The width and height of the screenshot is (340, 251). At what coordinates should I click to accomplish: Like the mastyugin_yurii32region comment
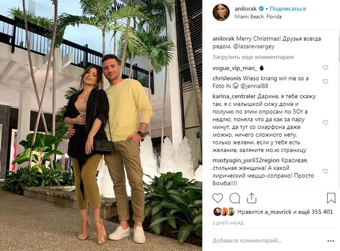[325, 171]
